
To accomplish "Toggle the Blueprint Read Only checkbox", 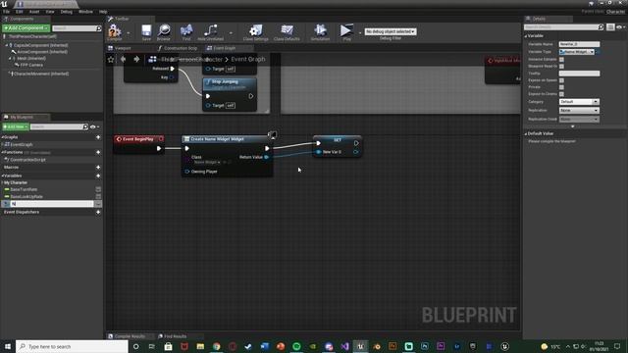I will 561,66.
